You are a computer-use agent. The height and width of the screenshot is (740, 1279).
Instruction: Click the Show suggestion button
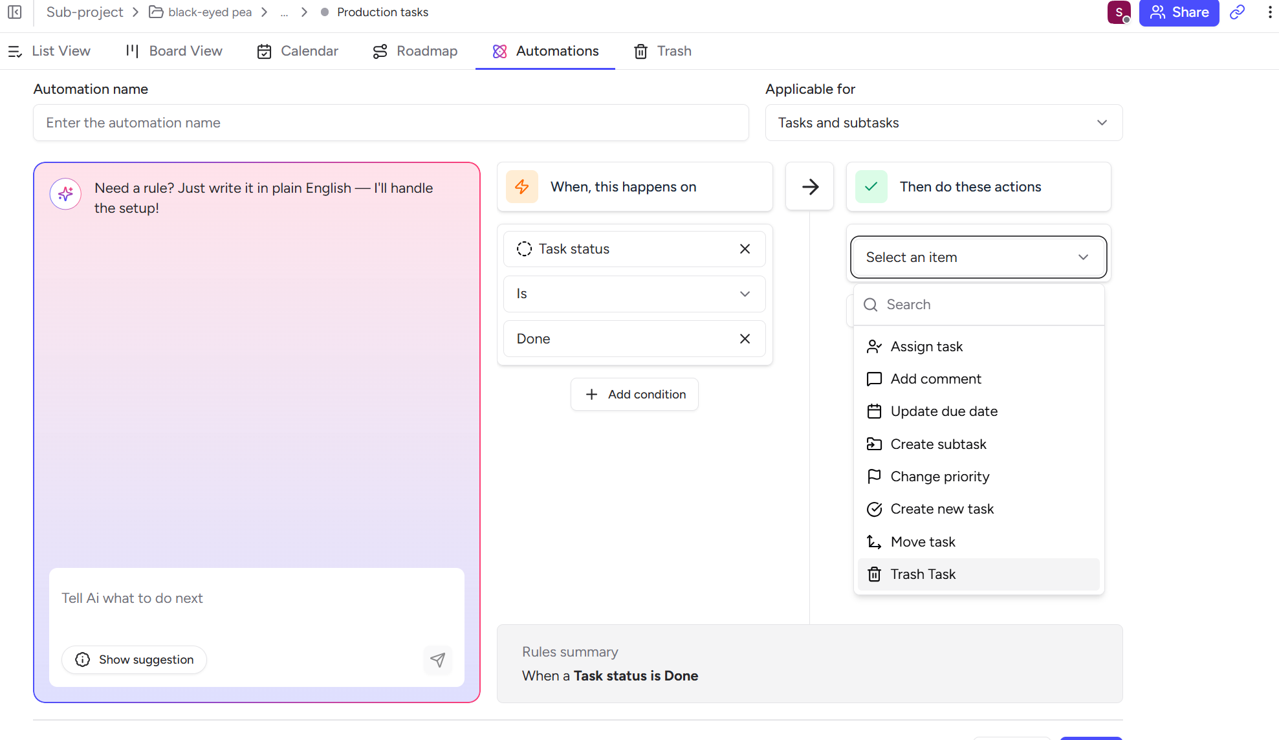[134, 660]
